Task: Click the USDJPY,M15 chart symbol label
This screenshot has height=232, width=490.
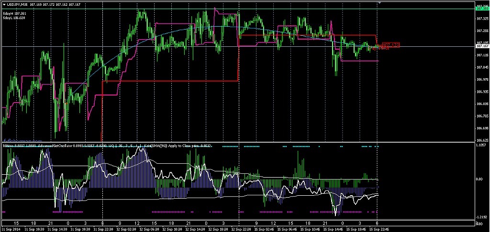Action: tap(17, 5)
